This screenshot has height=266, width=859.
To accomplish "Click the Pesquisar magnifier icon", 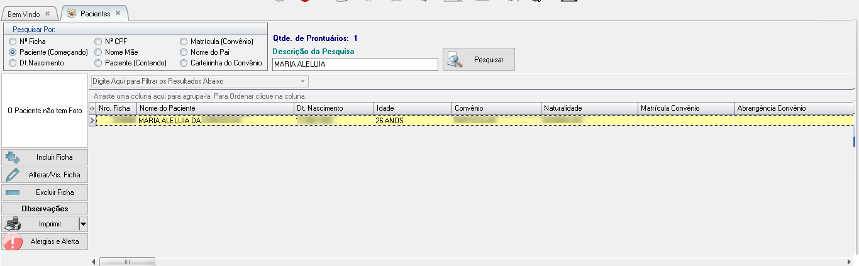I will (456, 60).
